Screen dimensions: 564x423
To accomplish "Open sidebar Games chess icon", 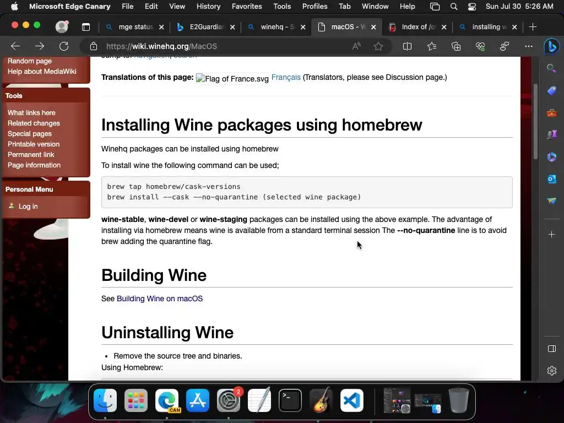I will click(x=551, y=134).
